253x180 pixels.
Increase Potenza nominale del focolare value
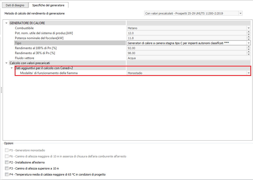[x=248, y=37]
